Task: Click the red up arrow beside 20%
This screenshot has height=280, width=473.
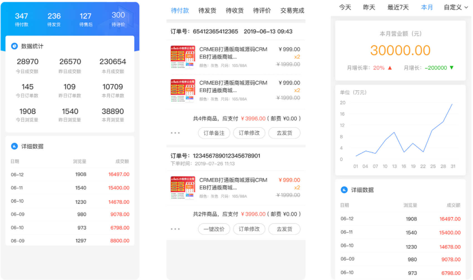Action: pos(390,68)
